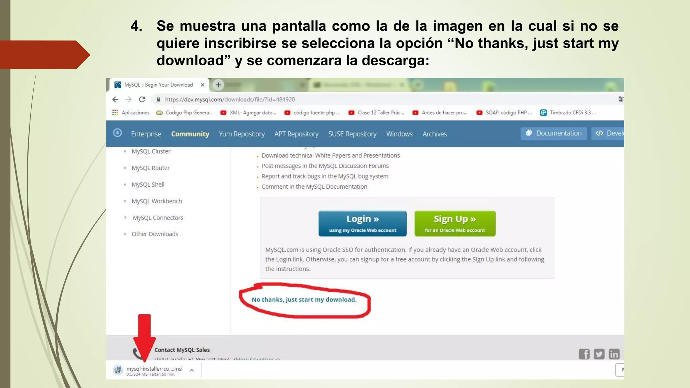Viewport: 690px width, 388px height.
Task: Click No thanks, just start my download
Action: coord(304,299)
